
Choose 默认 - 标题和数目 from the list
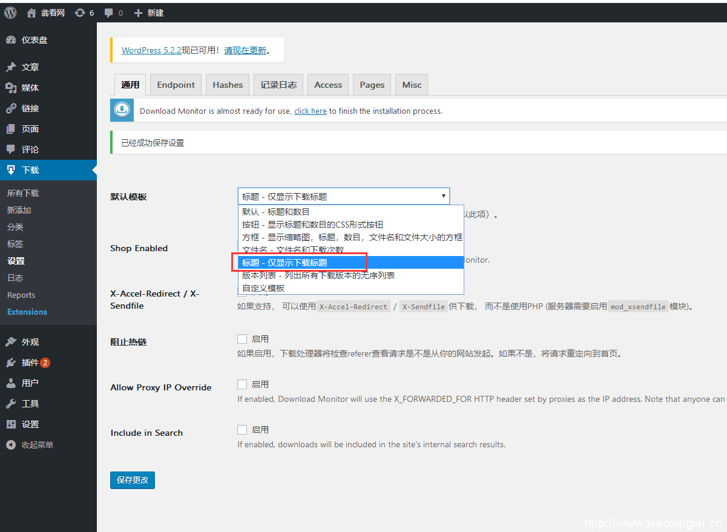(x=276, y=212)
